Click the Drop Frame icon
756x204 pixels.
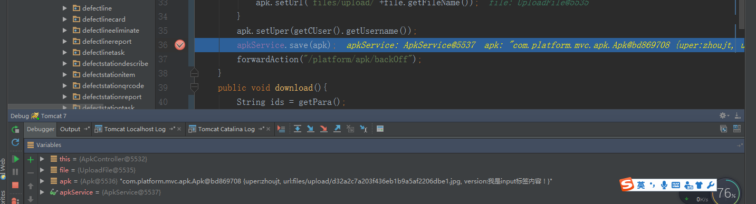pos(350,129)
